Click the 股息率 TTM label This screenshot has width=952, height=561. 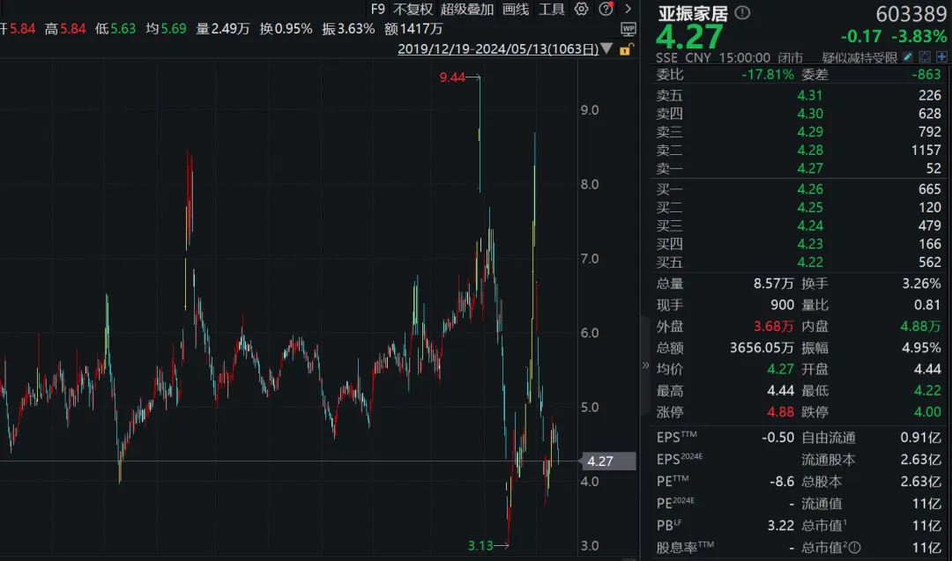pyautogui.click(x=685, y=548)
